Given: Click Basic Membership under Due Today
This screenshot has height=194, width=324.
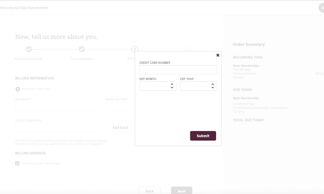Looking at the screenshot, I should point(246,98).
